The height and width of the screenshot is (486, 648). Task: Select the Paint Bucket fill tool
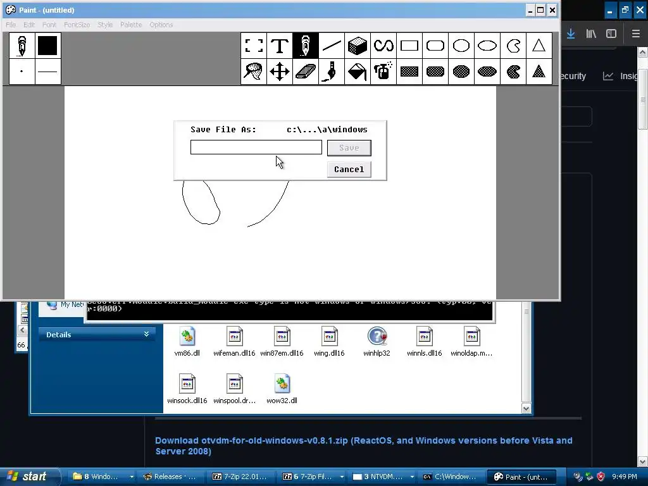pos(358,72)
